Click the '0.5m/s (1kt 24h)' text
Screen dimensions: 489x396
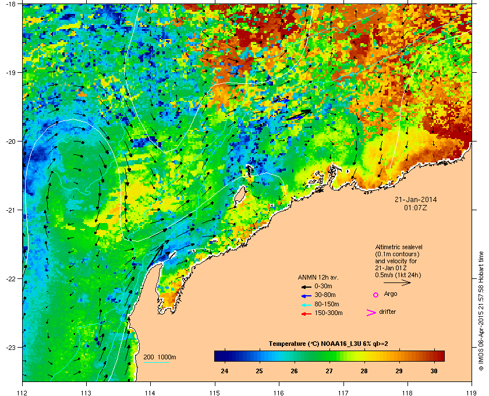pyautogui.click(x=398, y=275)
